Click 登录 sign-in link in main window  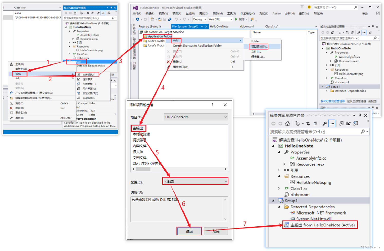point(365,14)
